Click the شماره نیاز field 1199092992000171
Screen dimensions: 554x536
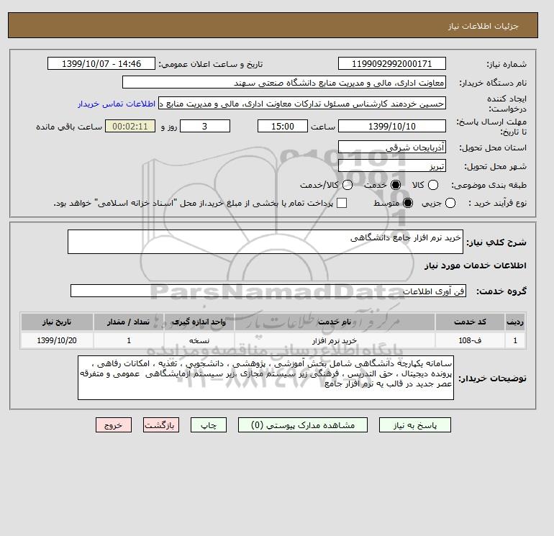click(x=392, y=63)
